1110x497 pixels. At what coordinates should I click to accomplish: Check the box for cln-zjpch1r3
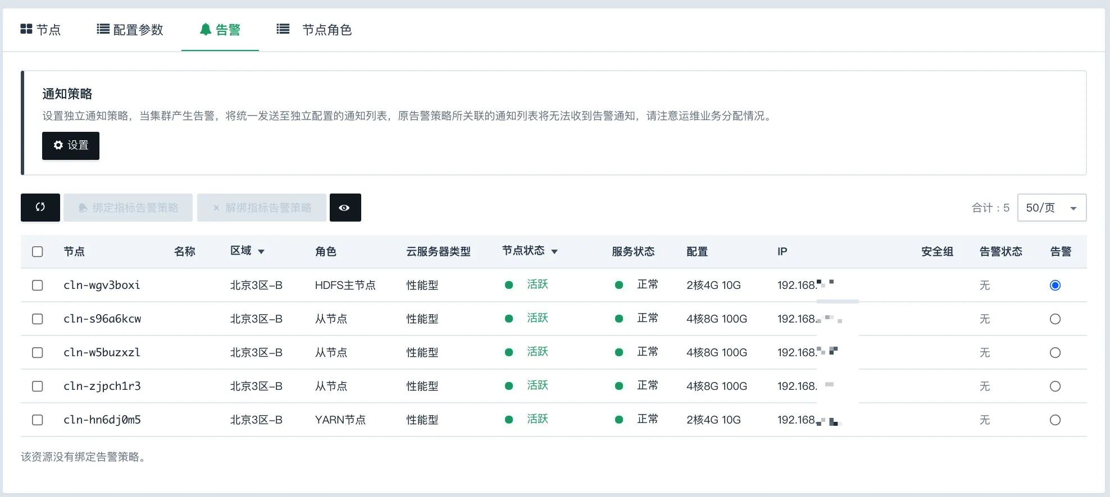pos(38,386)
